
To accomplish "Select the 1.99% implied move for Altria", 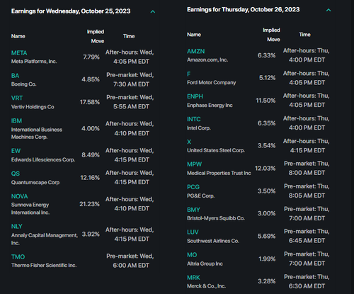I will 267,259.
